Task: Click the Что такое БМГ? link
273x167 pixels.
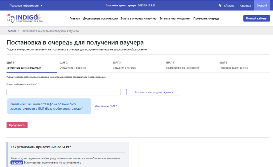Action: [106, 106]
